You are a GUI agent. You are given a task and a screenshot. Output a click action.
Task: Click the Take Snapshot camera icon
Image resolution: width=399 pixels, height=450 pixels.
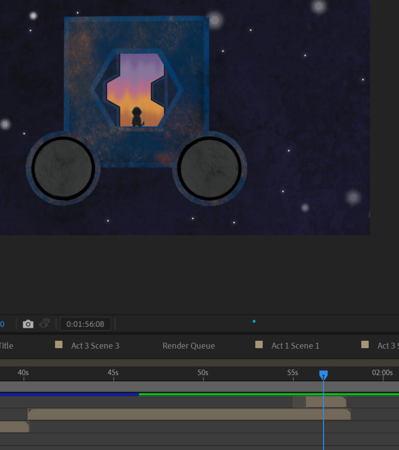28,324
